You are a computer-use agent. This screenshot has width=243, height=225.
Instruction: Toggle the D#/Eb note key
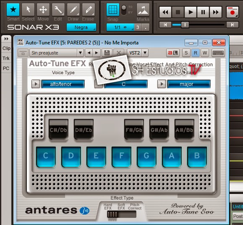(x=84, y=129)
